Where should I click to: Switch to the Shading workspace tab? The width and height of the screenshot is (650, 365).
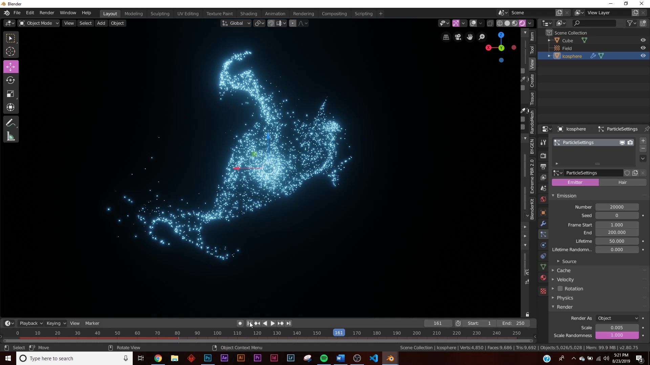[249, 14]
